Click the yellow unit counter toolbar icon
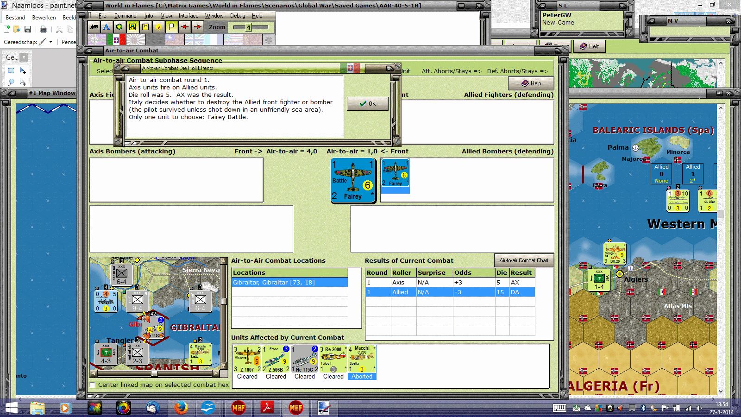The width and height of the screenshot is (741, 417). click(x=132, y=27)
